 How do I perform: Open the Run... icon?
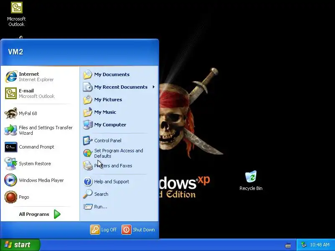[88, 207]
